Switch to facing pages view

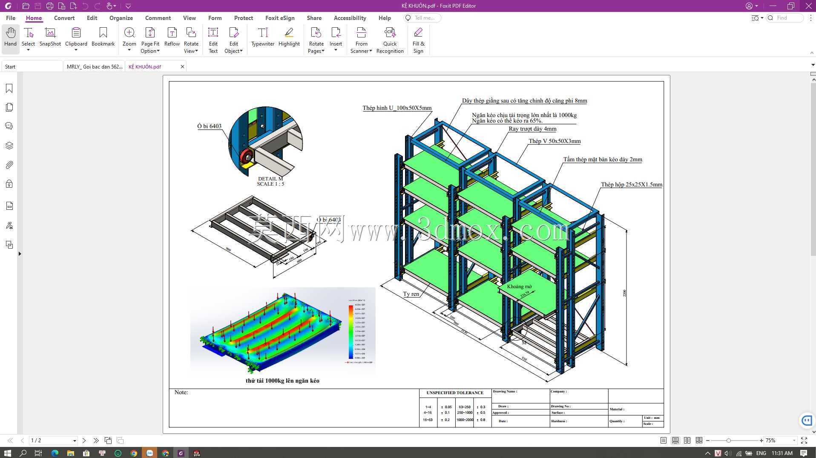point(687,441)
